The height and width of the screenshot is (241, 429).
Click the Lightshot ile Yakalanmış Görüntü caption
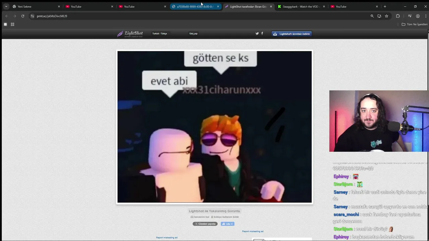[214, 211]
